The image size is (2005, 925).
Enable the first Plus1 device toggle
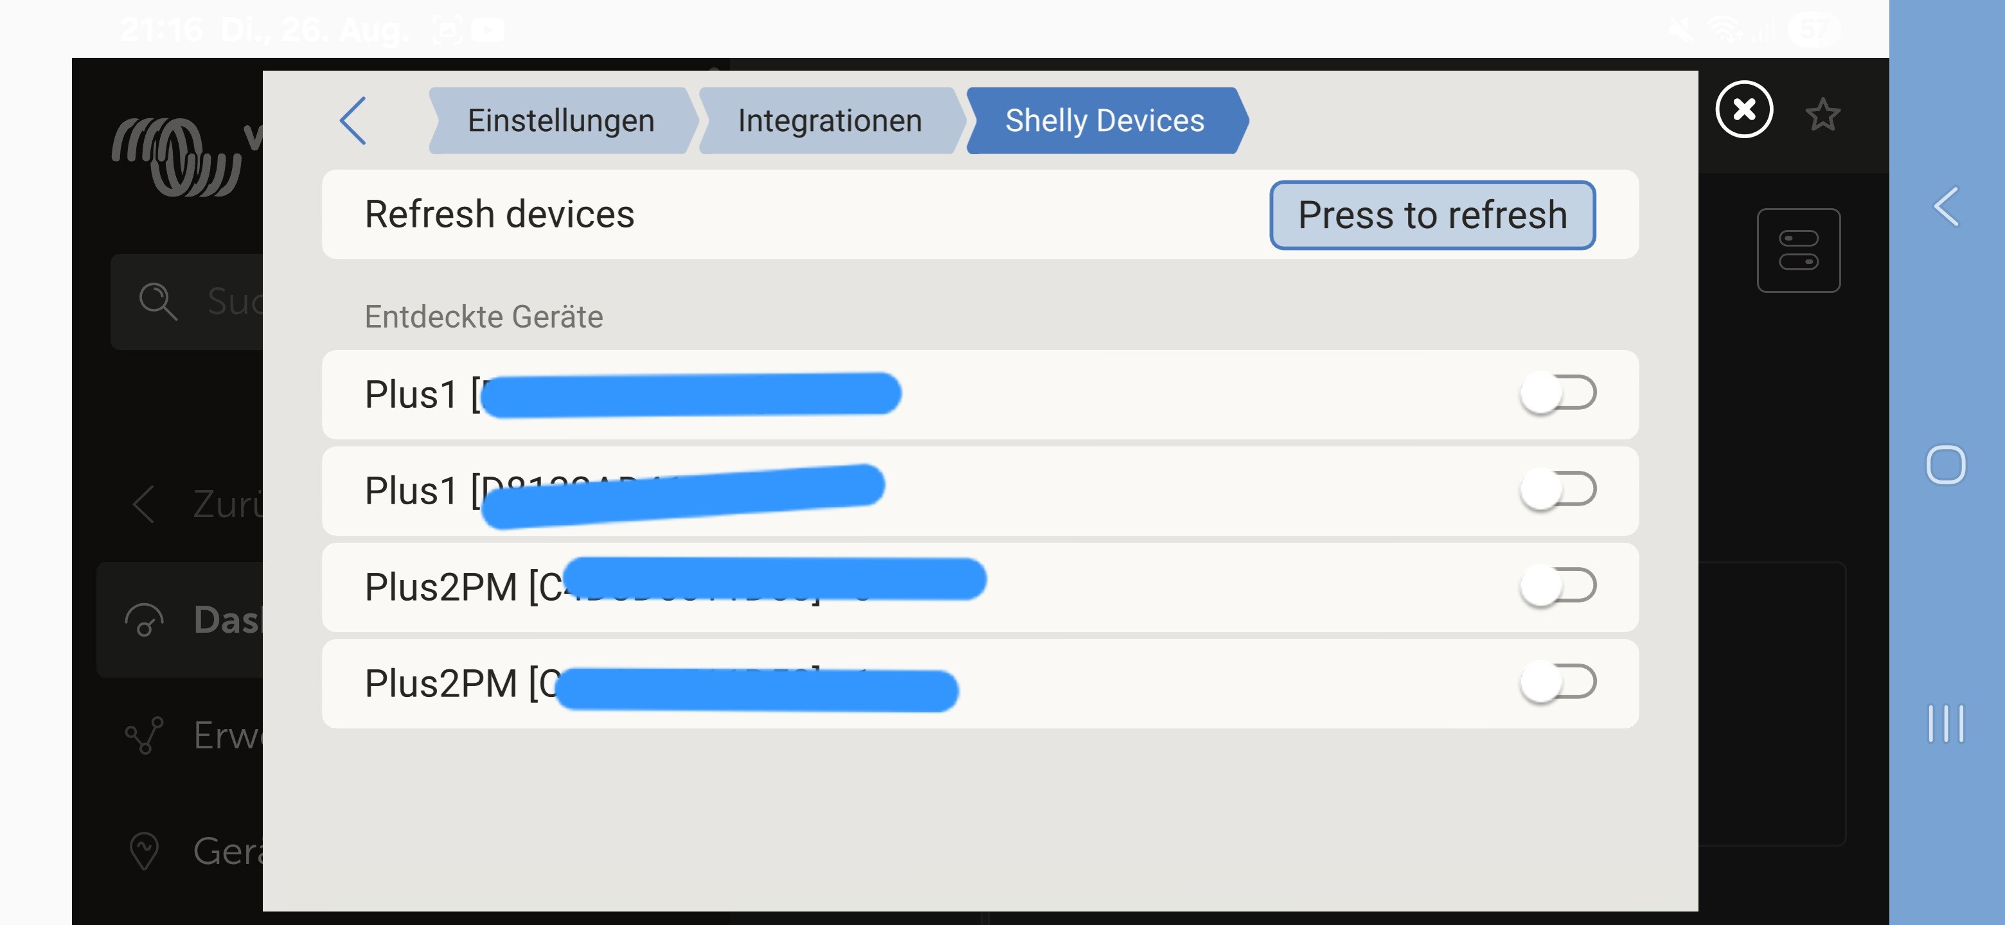(x=1558, y=394)
